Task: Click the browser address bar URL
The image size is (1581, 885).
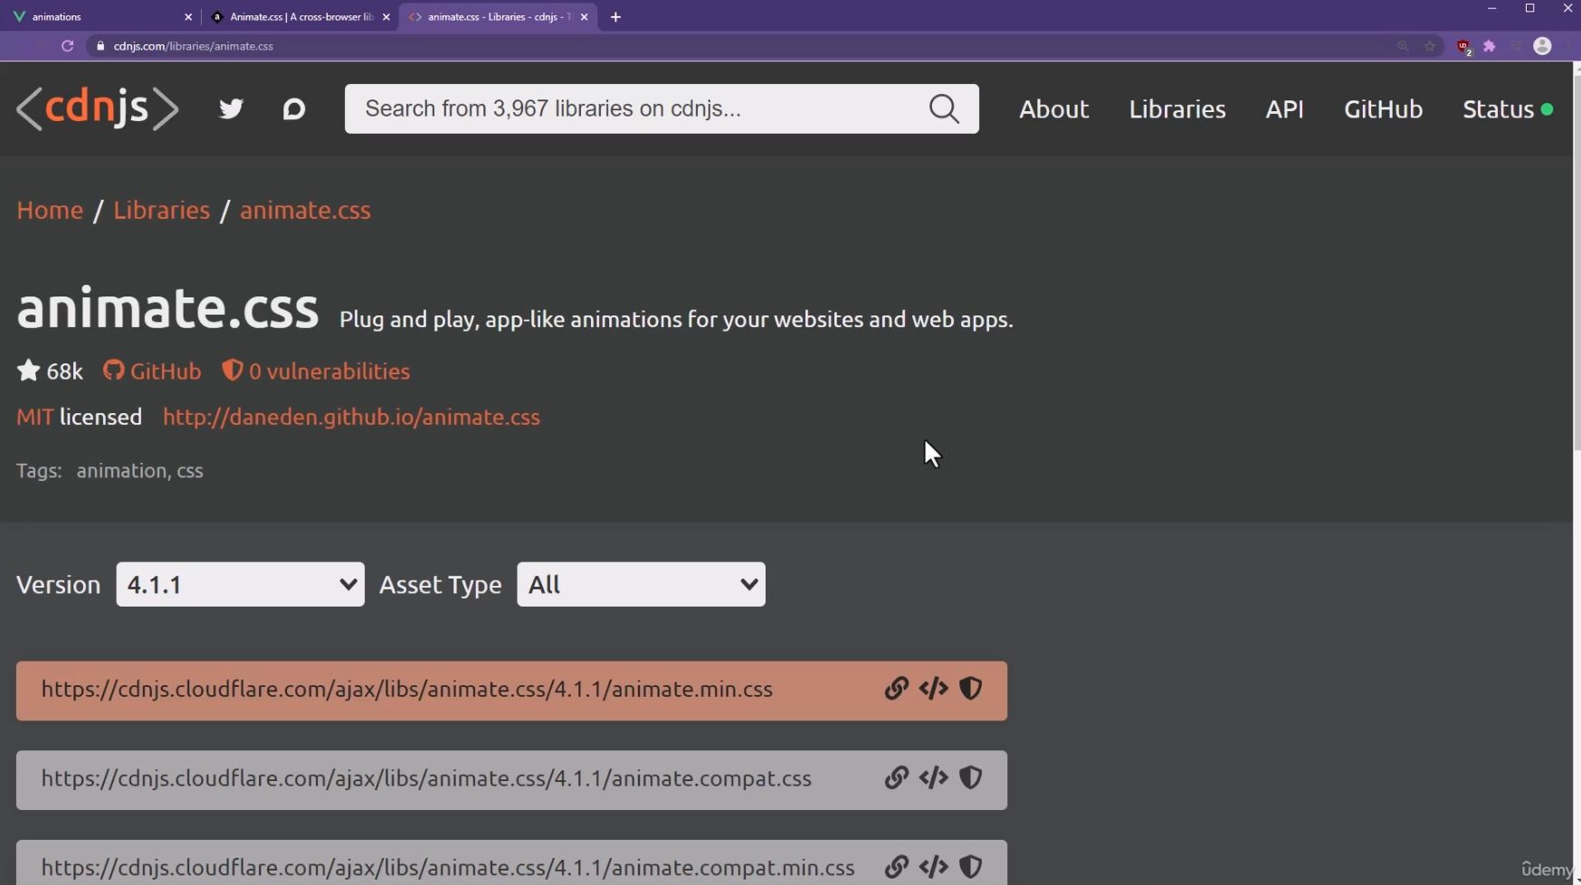Action: (194, 46)
